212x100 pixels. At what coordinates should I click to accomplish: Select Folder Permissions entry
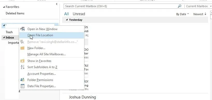click(52, 80)
